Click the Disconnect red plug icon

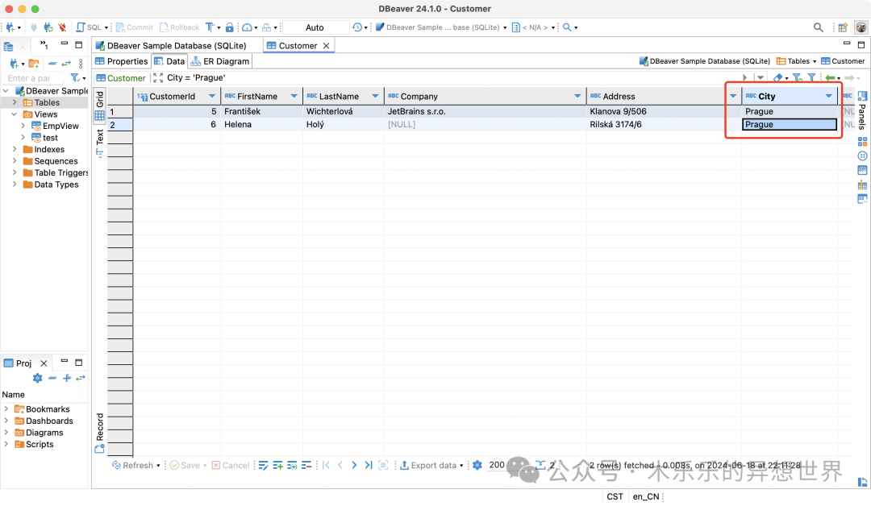(62, 27)
